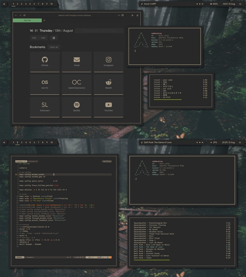Select the green New Tab tab

27,21
